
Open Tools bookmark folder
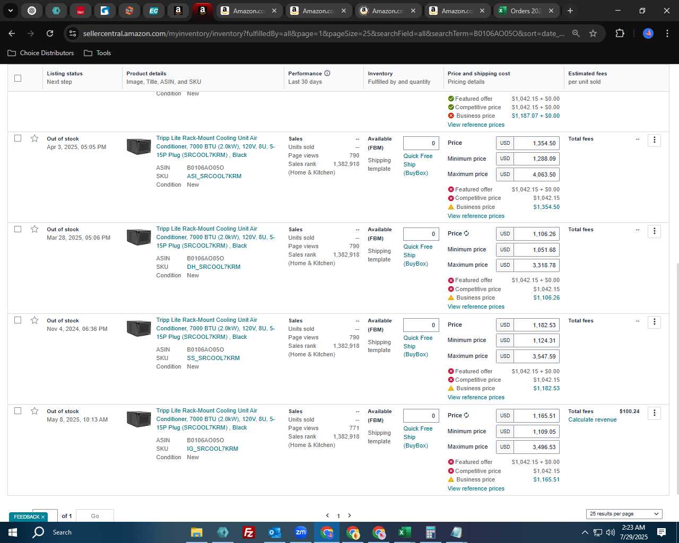[x=97, y=53]
